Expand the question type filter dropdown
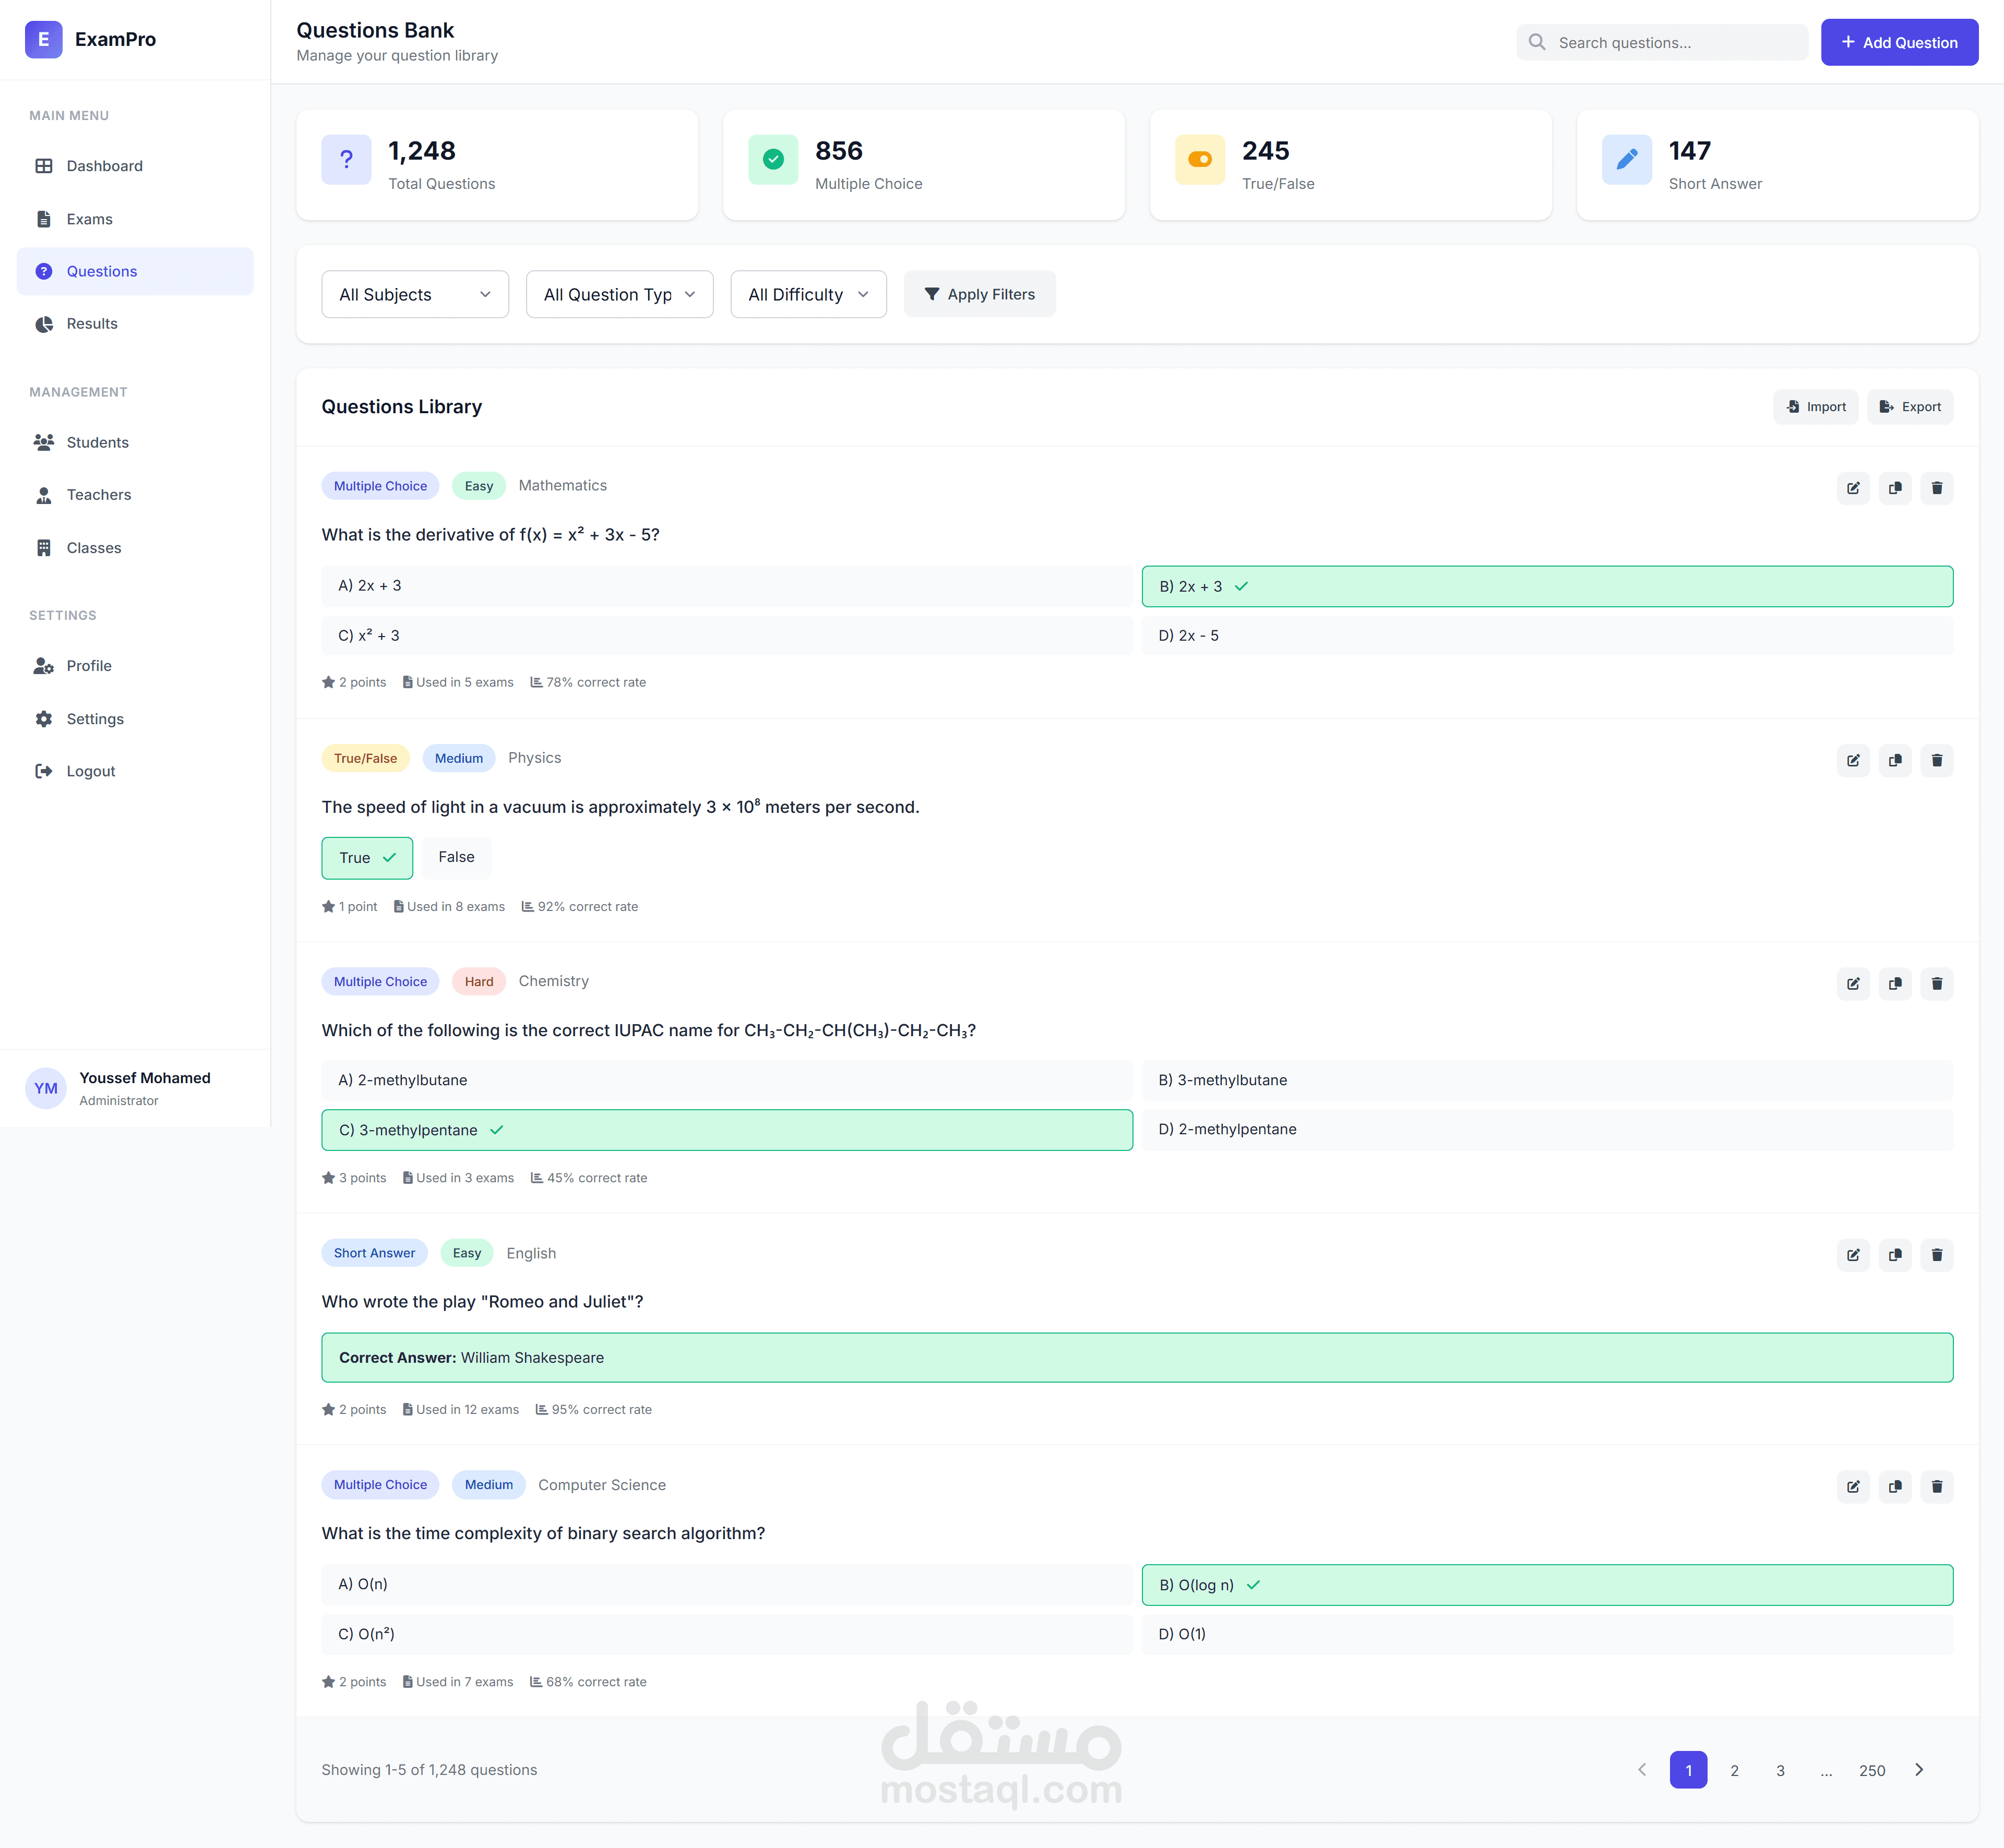 (619, 294)
